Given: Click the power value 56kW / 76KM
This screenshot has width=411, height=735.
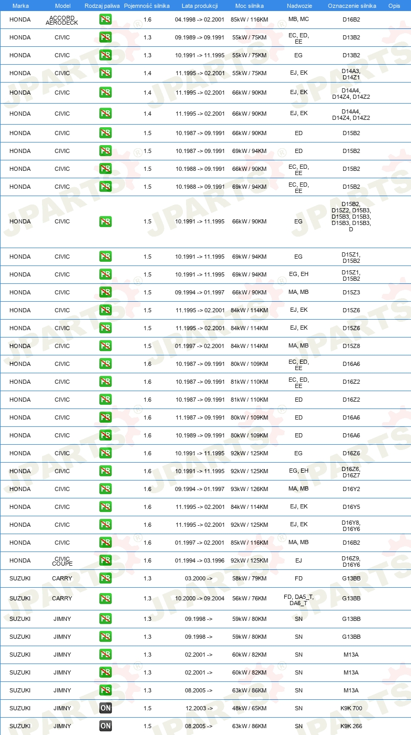Looking at the screenshot, I should pyautogui.click(x=250, y=598).
